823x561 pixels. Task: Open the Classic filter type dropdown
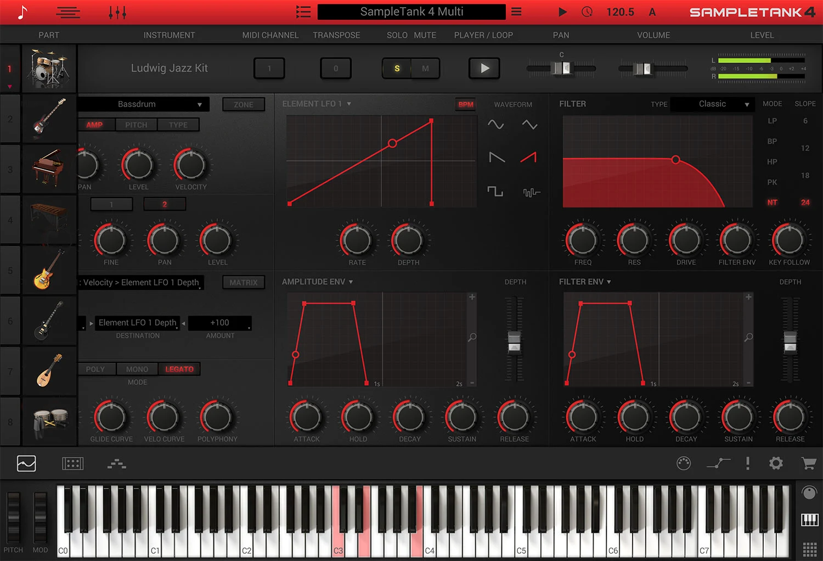coord(712,104)
